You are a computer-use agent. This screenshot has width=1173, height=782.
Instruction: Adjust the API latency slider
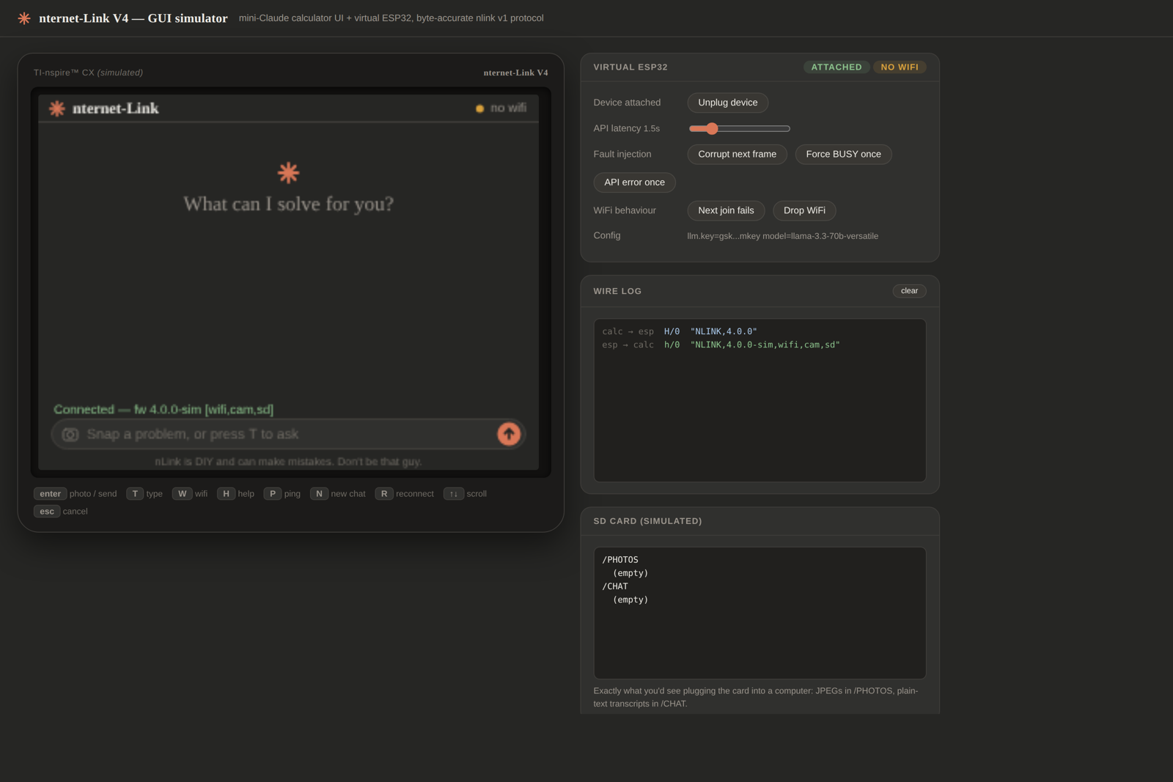(739, 128)
